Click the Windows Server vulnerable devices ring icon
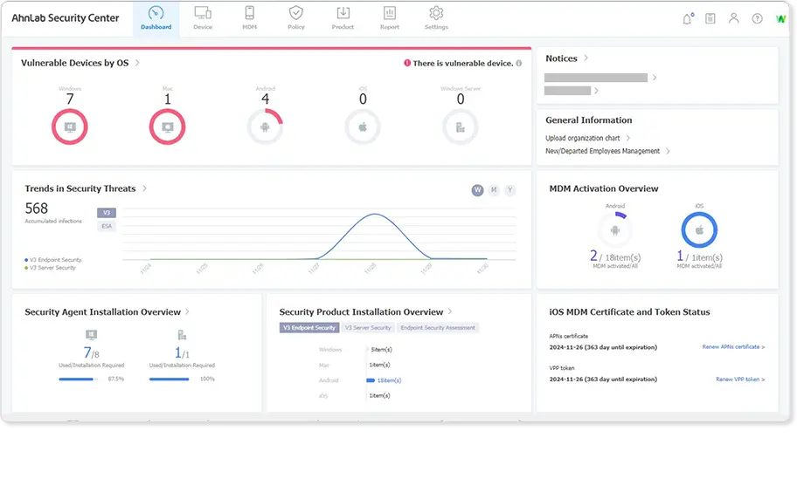The image size is (797, 492). [x=460, y=126]
